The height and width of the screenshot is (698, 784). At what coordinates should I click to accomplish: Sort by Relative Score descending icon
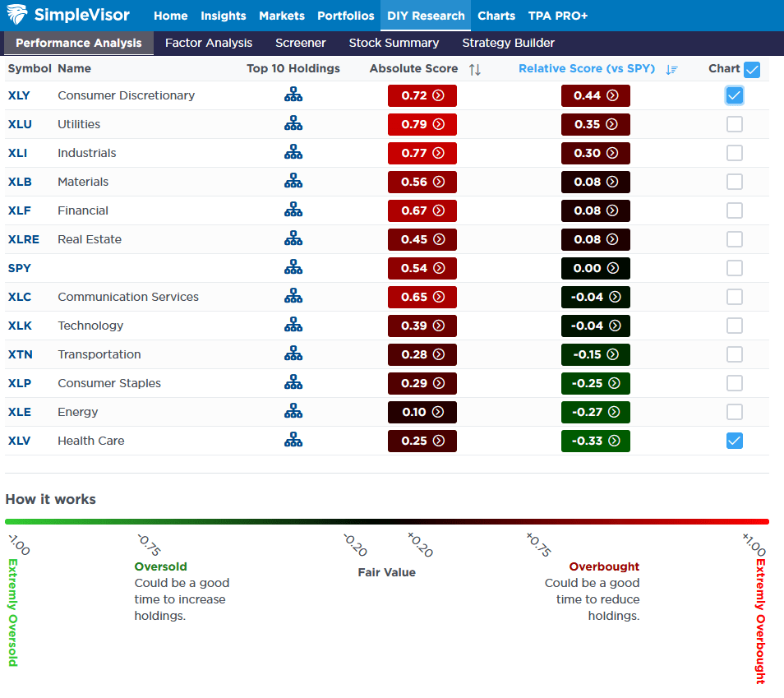point(671,69)
